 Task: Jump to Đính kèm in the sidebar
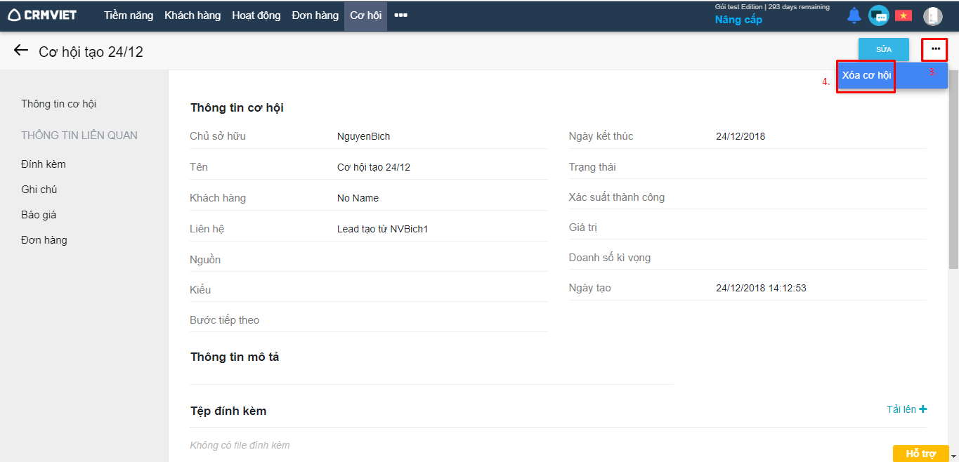(44, 164)
